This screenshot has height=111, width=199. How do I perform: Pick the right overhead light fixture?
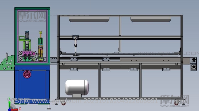[151, 19]
